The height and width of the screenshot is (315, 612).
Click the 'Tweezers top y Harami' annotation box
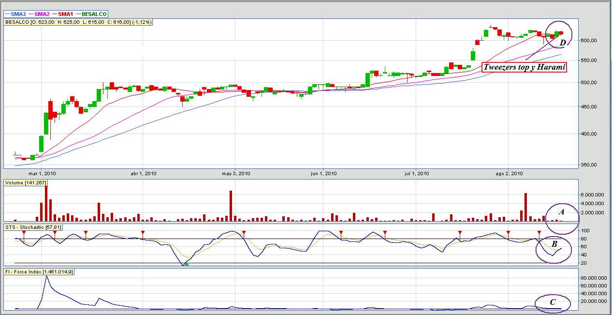coord(525,67)
